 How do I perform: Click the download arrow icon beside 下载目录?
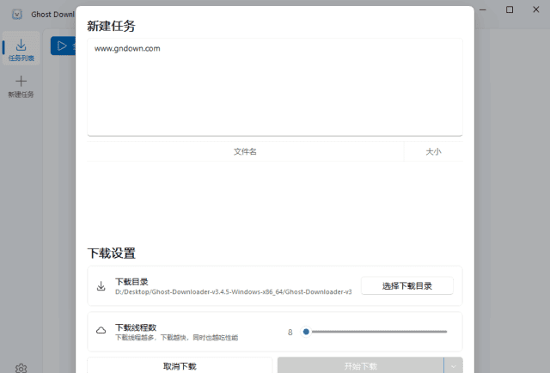[x=101, y=286]
